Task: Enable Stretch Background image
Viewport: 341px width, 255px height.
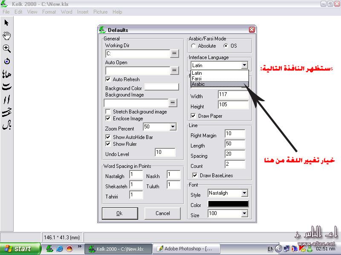Action: click(108, 112)
